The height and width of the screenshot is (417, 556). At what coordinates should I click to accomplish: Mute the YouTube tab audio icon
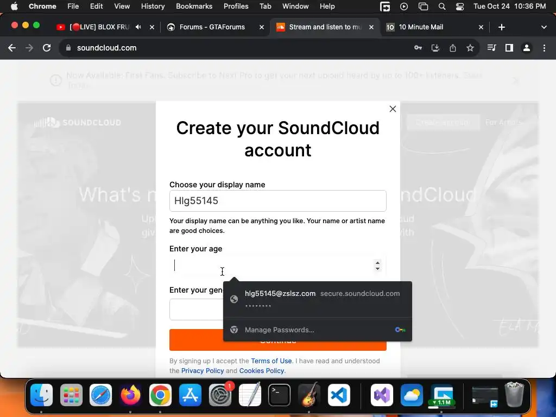tap(138, 27)
